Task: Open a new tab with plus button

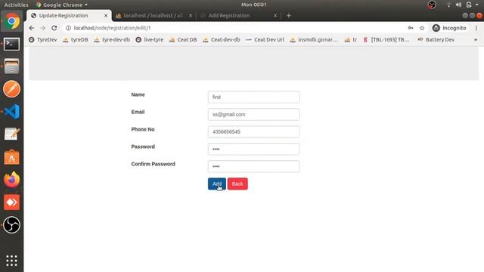Action: tap(289, 15)
